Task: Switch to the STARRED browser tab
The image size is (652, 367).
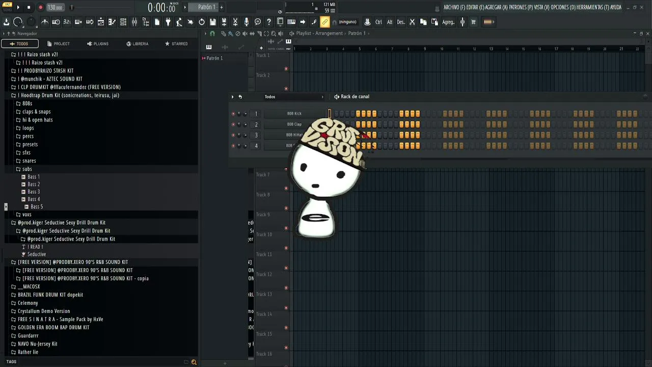Action: [176, 44]
